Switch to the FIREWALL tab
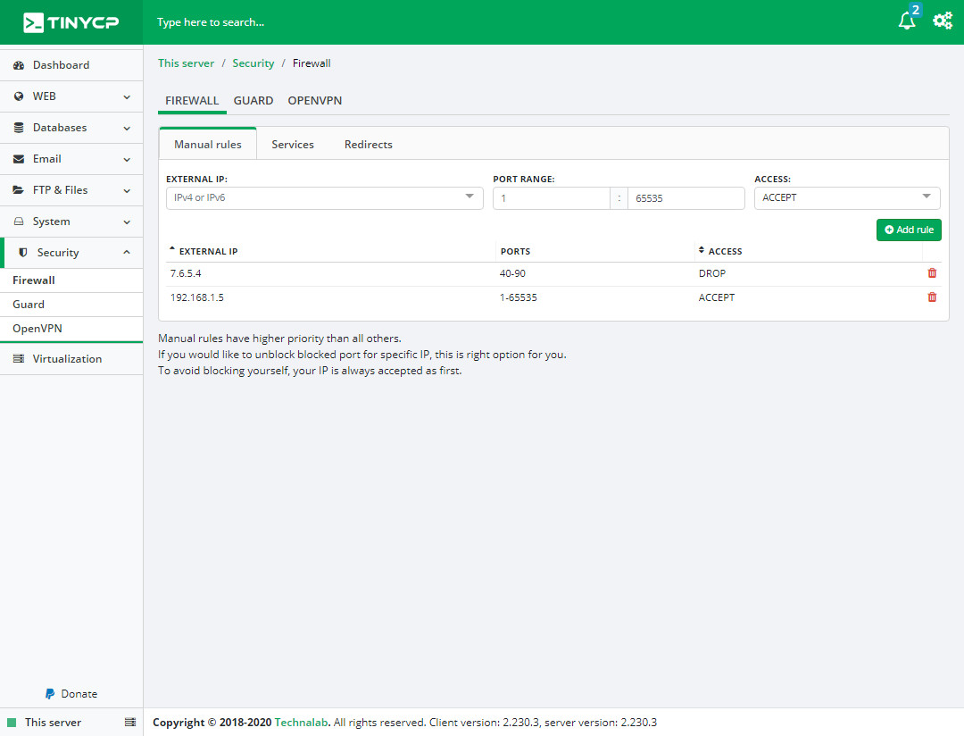This screenshot has width=964, height=736. point(192,100)
